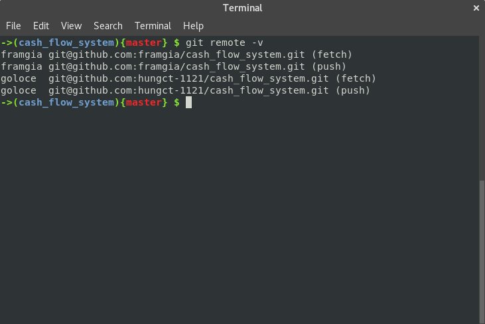Click the '(push)' label on the last output line
The width and height of the screenshot is (485, 324).
(x=352, y=90)
